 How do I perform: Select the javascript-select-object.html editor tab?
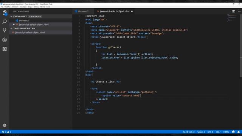pos(114,11)
